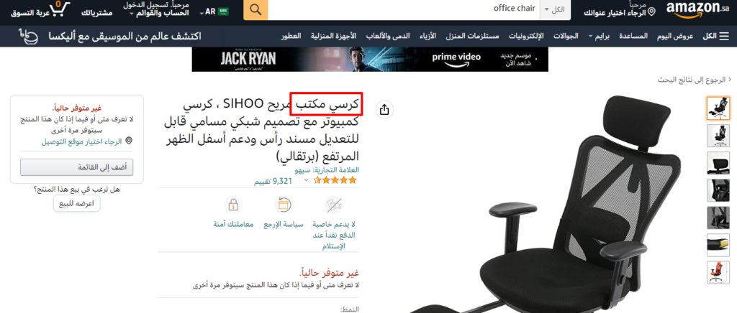This screenshot has height=313, width=737.
Task: Click the Jack Ryan Prime Video banner
Action: click(370, 59)
